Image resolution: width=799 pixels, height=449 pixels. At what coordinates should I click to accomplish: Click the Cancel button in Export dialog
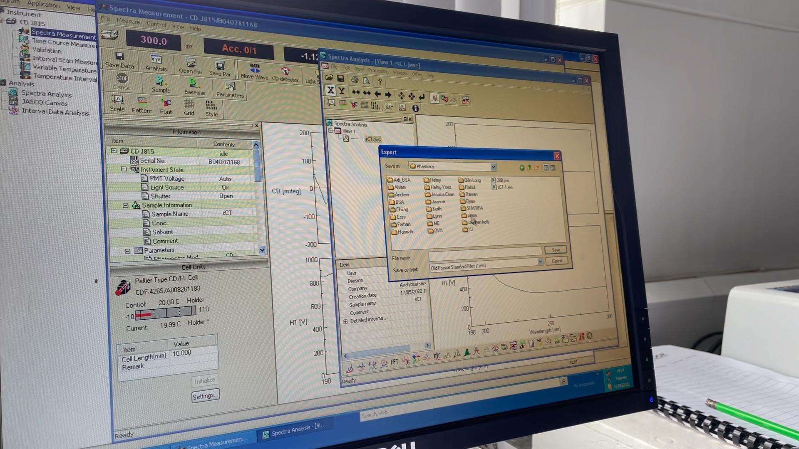pyautogui.click(x=556, y=260)
